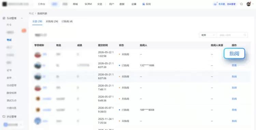Open 随堂检测 in the sidebar
The image size is (256, 130).
coord(12,93)
